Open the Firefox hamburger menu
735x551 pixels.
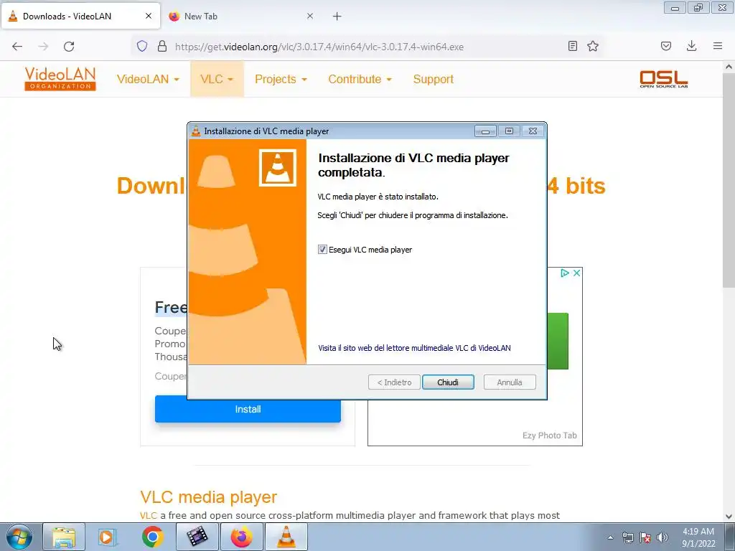(718, 46)
